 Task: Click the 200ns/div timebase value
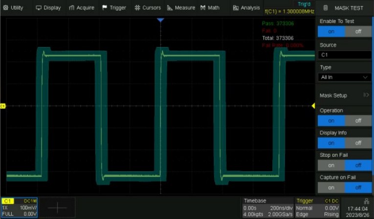tap(281, 208)
